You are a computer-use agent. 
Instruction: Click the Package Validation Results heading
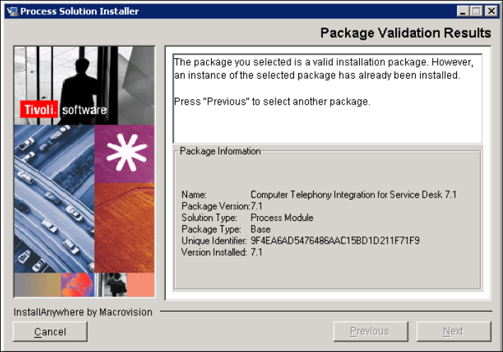pos(405,33)
